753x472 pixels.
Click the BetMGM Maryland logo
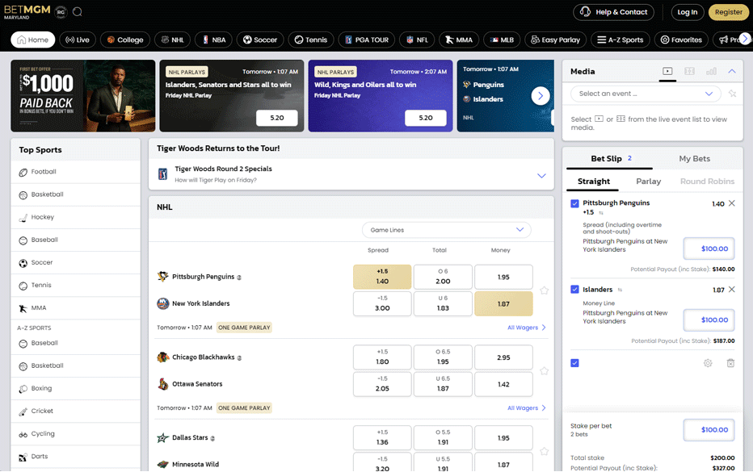point(27,12)
